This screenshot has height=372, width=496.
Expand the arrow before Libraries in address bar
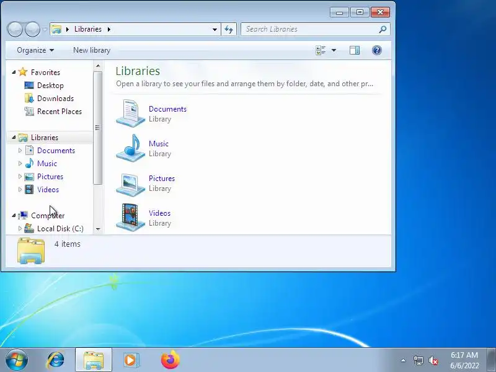(x=68, y=29)
